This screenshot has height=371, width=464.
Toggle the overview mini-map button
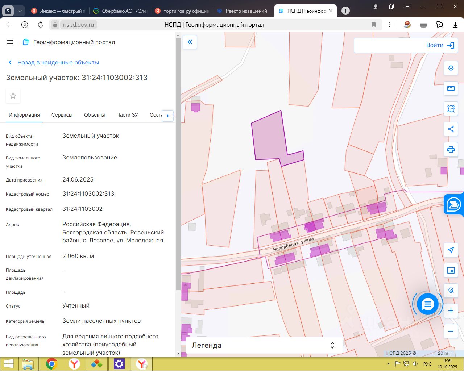pyautogui.click(x=451, y=270)
